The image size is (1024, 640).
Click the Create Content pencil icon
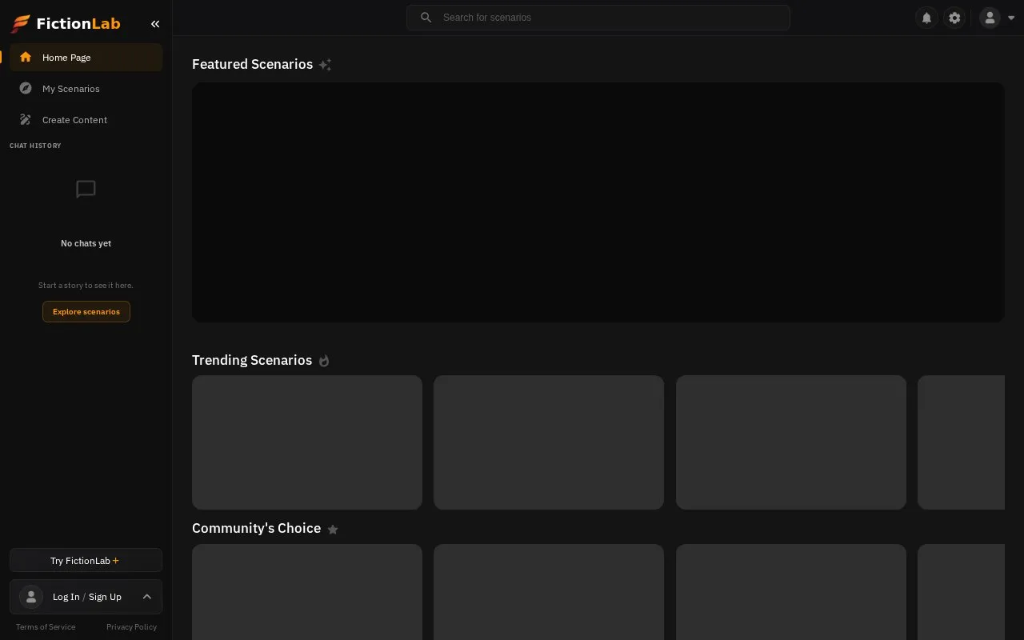tap(26, 119)
